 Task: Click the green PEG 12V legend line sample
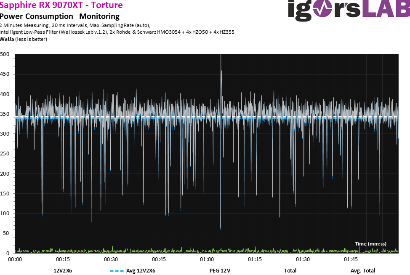coord(201,271)
